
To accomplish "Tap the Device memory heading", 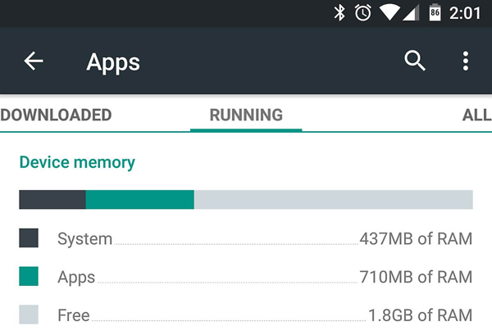I will [77, 163].
